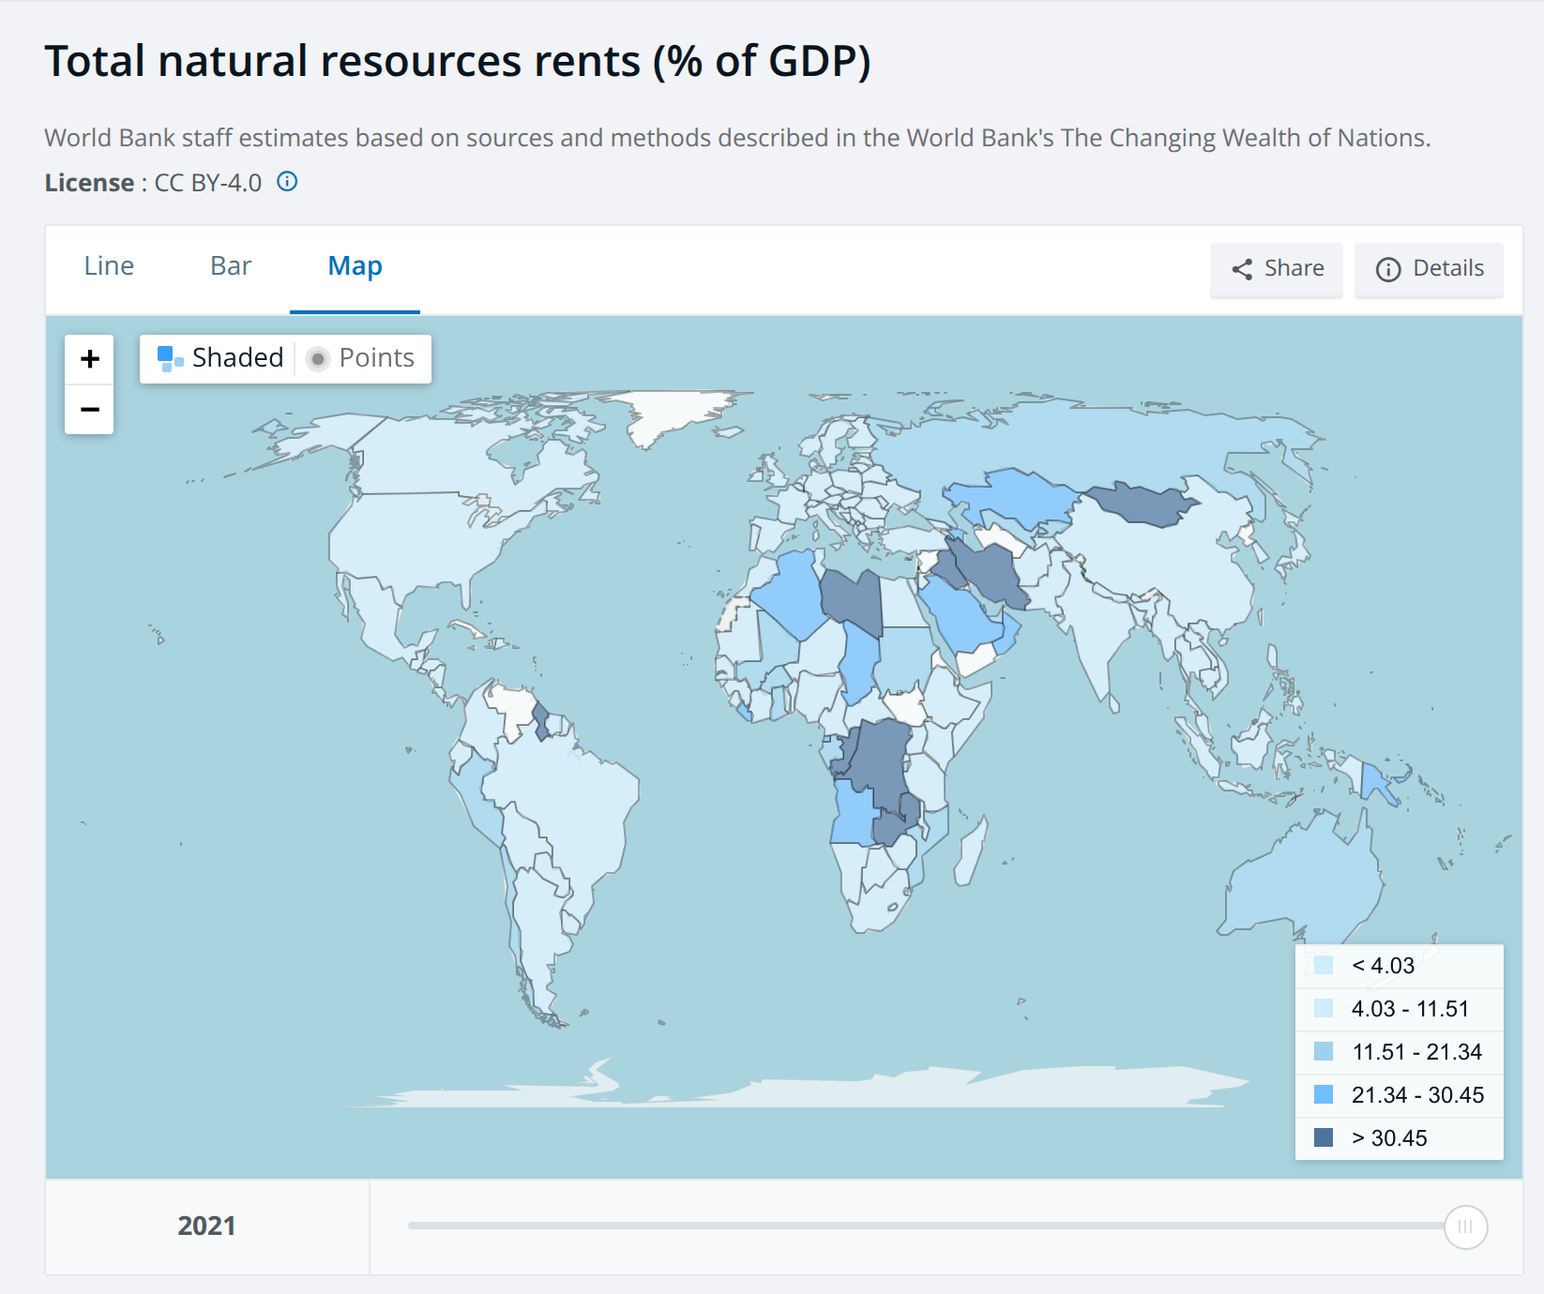Switch to the Line chart tab
The width and height of the screenshot is (1544, 1294).
click(x=109, y=266)
